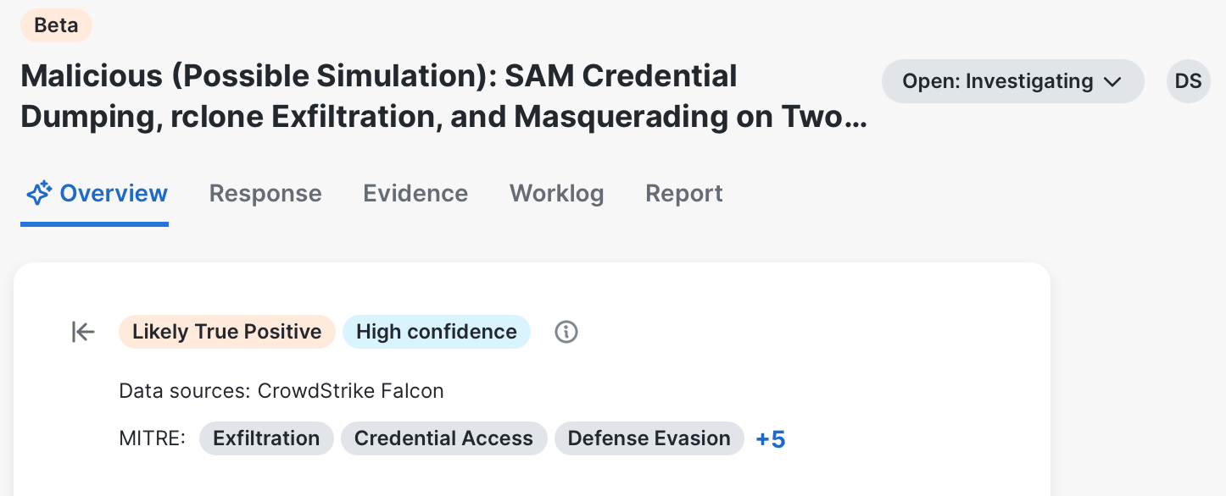This screenshot has width=1226, height=496.
Task: Expand the chevron arrow in status selector
Action: click(x=1112, y=82)
